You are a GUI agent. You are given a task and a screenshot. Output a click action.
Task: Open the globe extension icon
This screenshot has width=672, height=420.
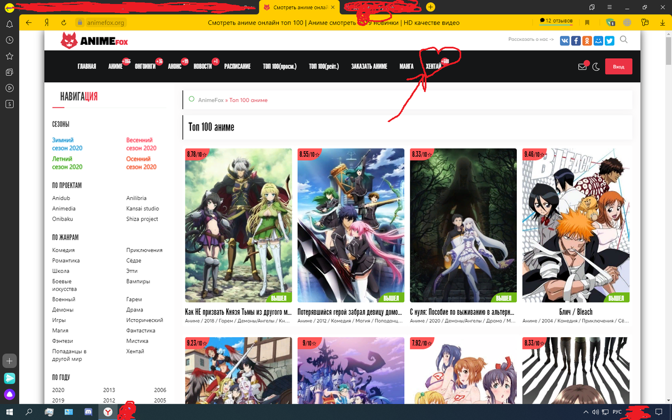pyautogui.click(x=627, y=22)
